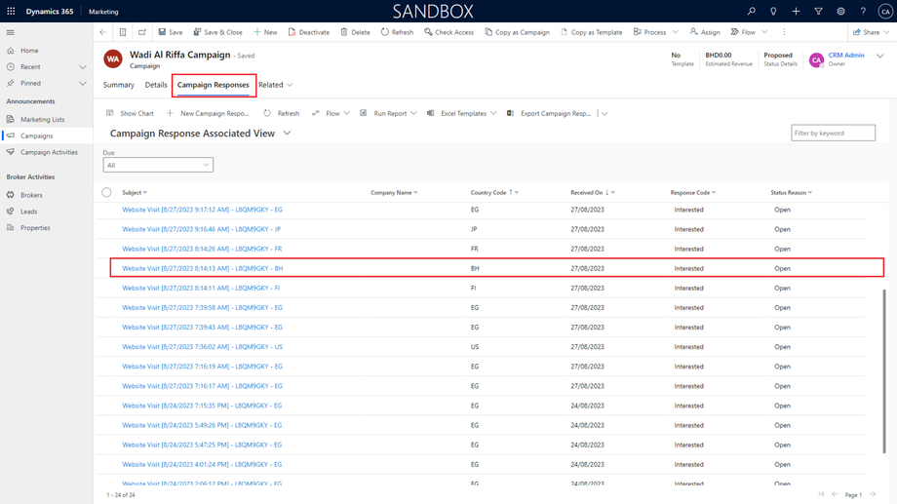Open the Due filter dropdown
The height and width of the screenshot is (504, 897).
(x=158, y=165)
